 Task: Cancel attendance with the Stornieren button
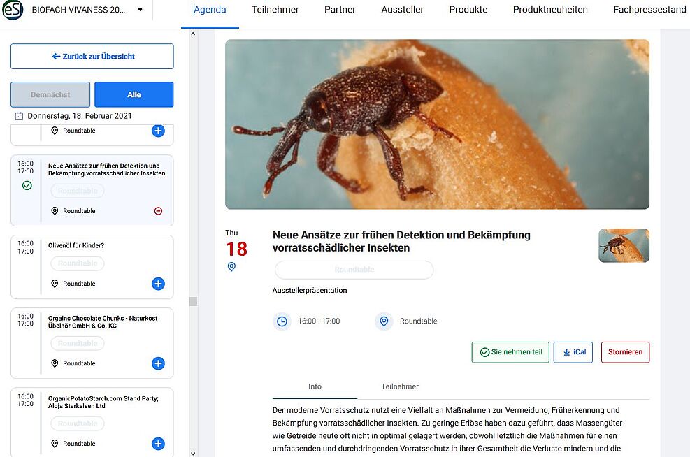[624, 352]
